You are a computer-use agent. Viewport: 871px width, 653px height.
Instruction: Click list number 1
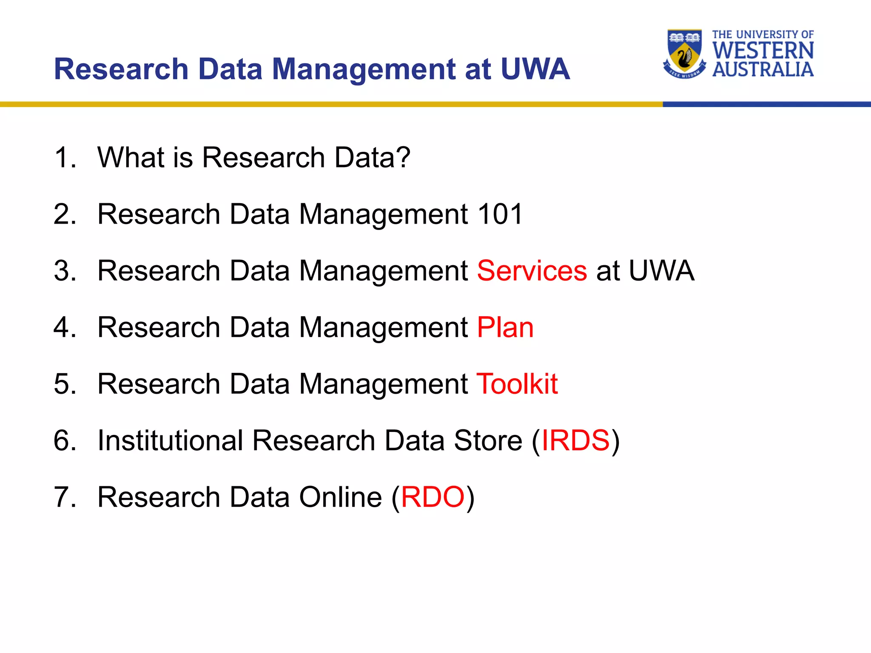(x=65, y=158)
